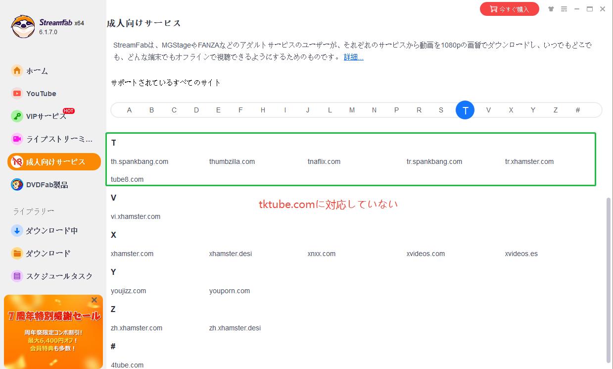Select letter B in site index

[x=152, y=110]
